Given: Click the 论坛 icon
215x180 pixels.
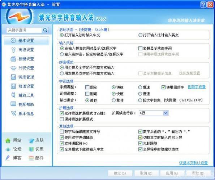Looking at the screenshot, I should tap(8, 149).
